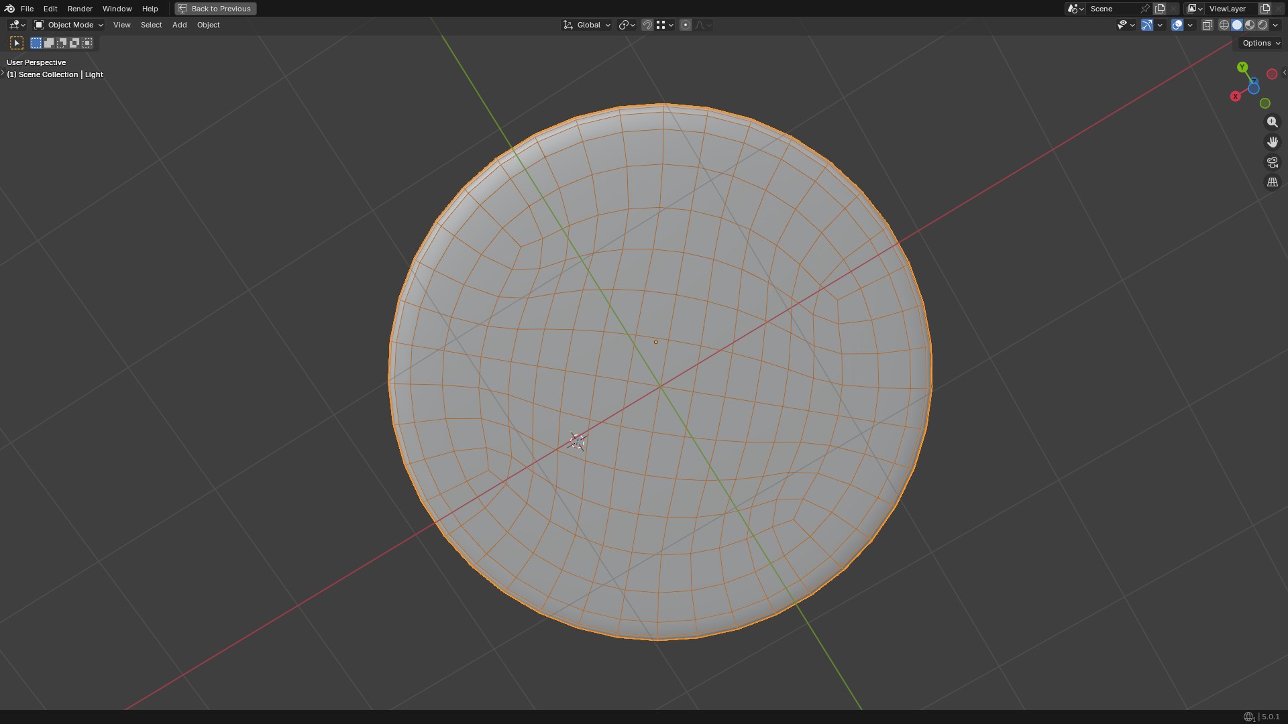Click Back to Previous button

tap(215, 9)
